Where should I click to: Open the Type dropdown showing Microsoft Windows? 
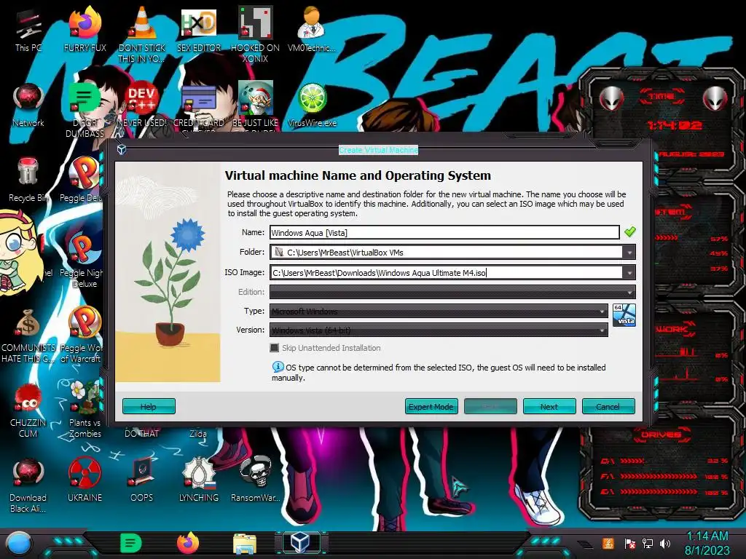click(439, 312)
